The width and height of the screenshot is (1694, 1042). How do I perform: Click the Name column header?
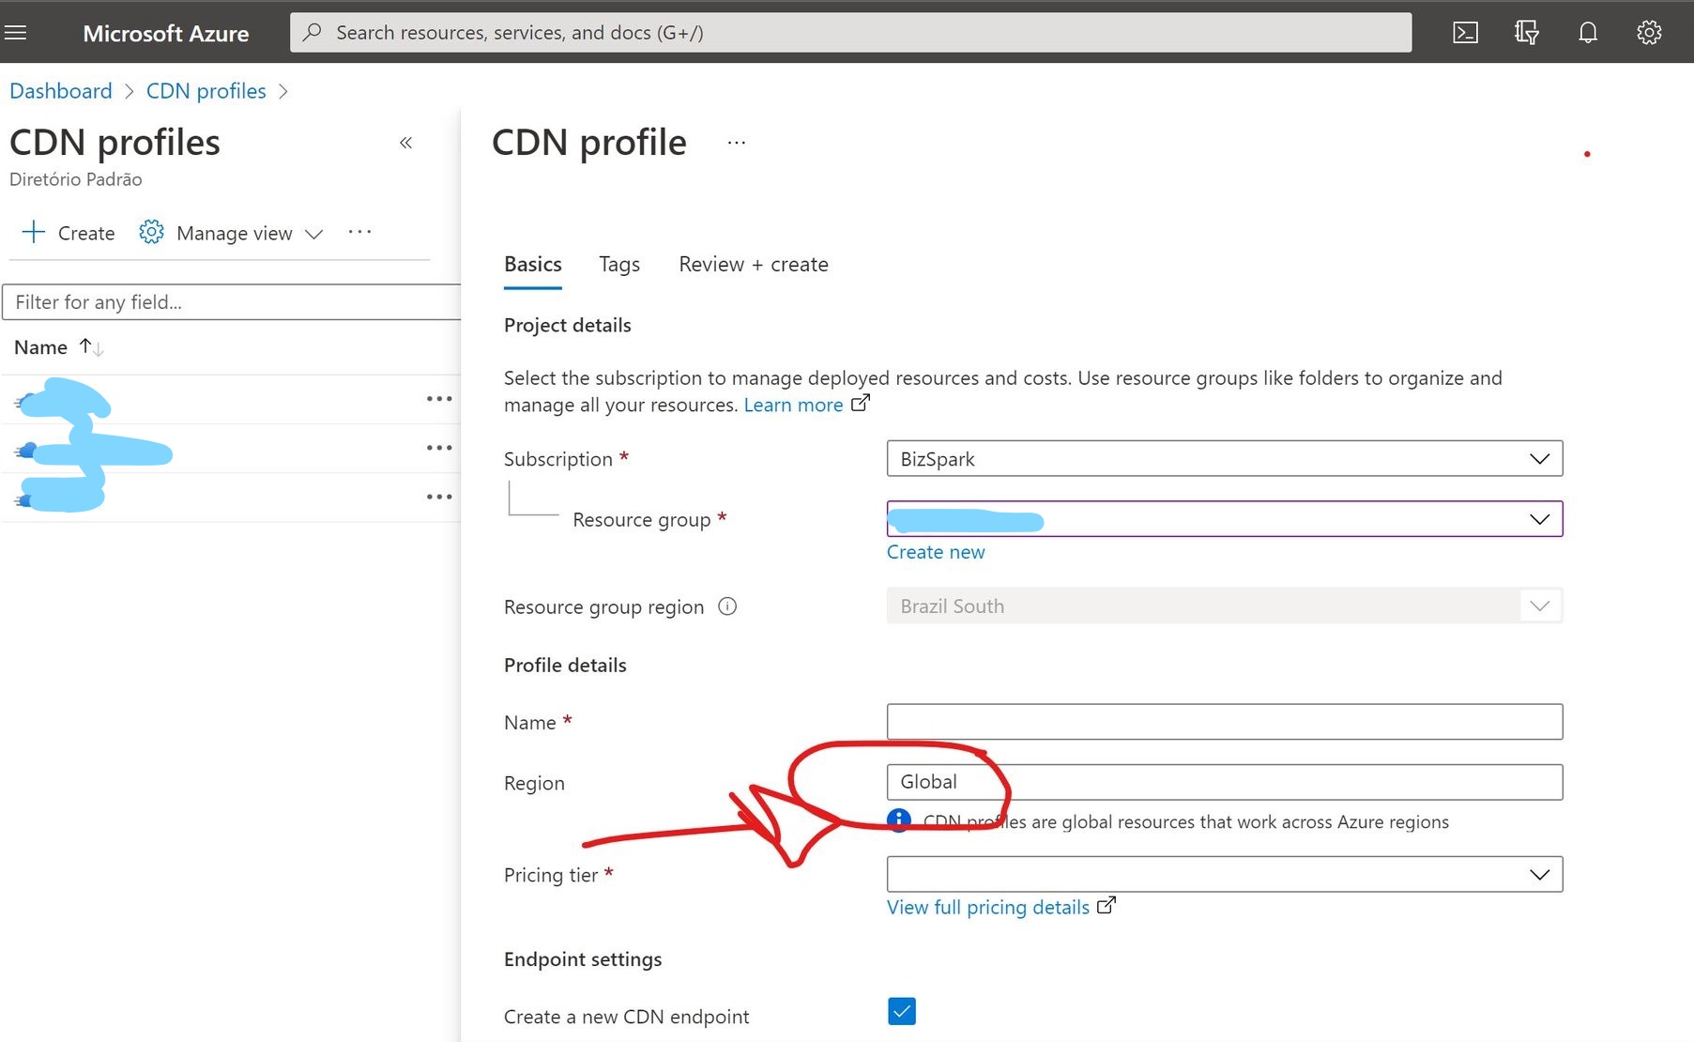(x=40, y=347)
